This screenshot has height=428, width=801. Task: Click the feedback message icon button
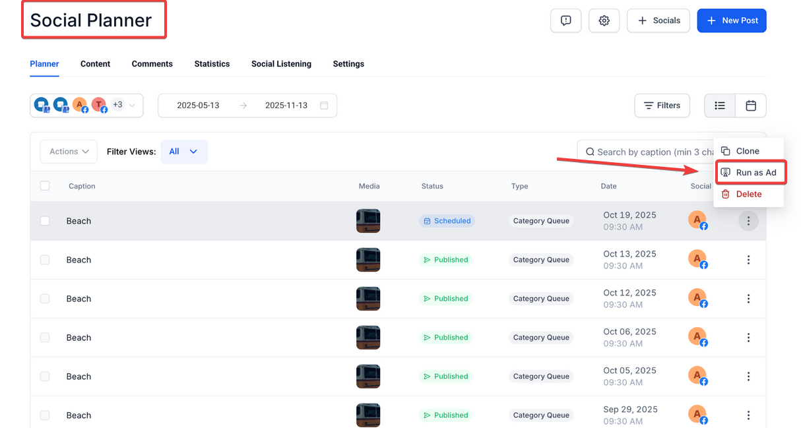tap(565, 20)
